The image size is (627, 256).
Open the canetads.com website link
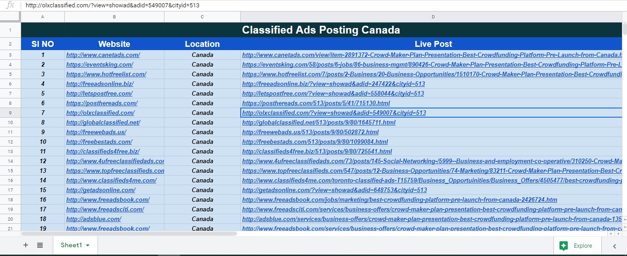click(x=103, y=55)
